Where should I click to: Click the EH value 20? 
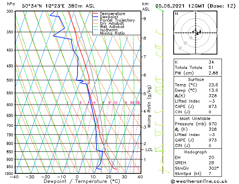click(x=211, y=157)
